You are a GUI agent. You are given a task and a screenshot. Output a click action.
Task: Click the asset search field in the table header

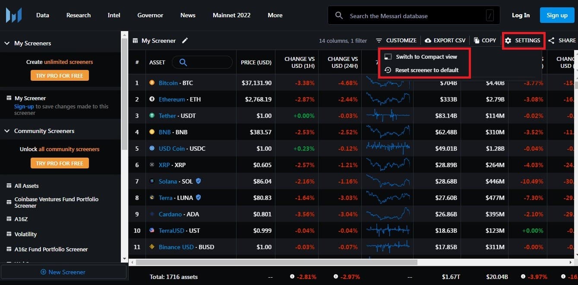point(202,62)
